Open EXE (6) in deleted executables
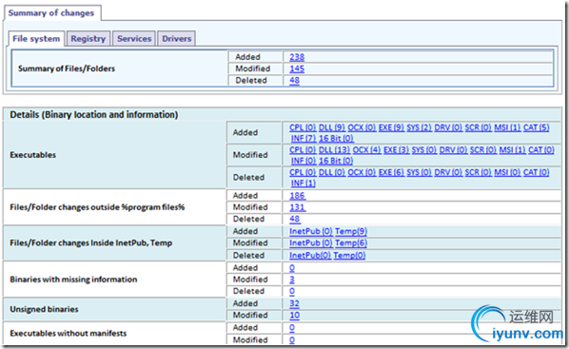569x349 pixels. 391,172
